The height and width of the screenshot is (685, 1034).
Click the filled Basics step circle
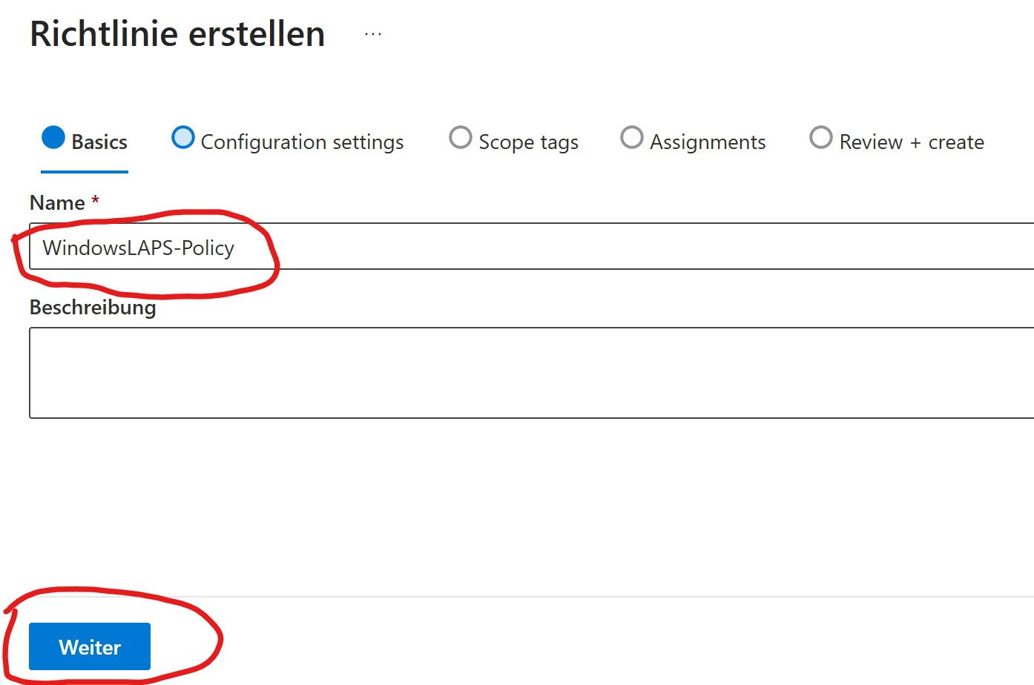coord(53,137)
